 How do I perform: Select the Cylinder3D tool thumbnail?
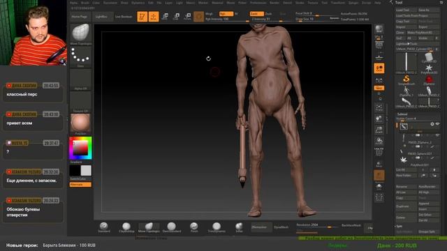[429, 58]
